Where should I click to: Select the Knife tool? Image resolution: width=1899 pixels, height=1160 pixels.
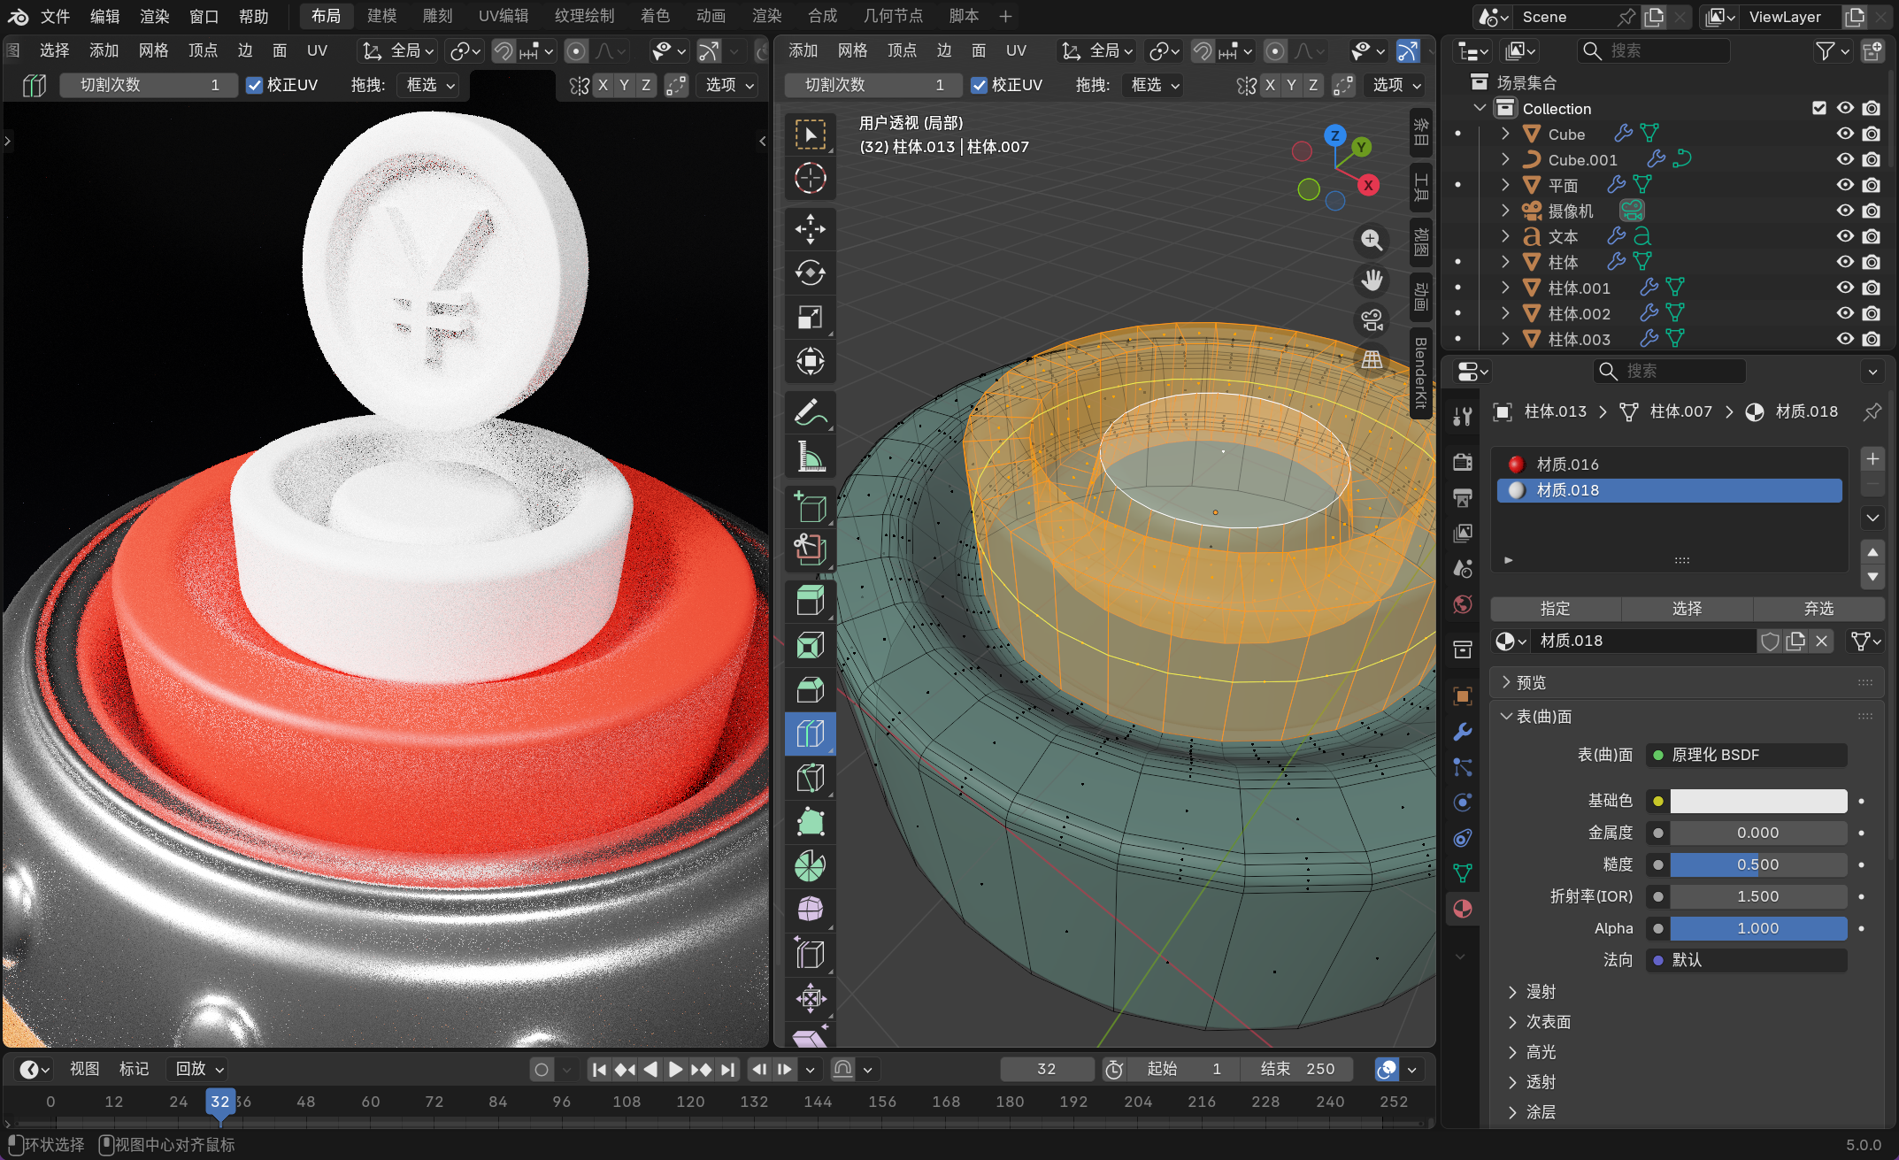(x=810, y=778)
